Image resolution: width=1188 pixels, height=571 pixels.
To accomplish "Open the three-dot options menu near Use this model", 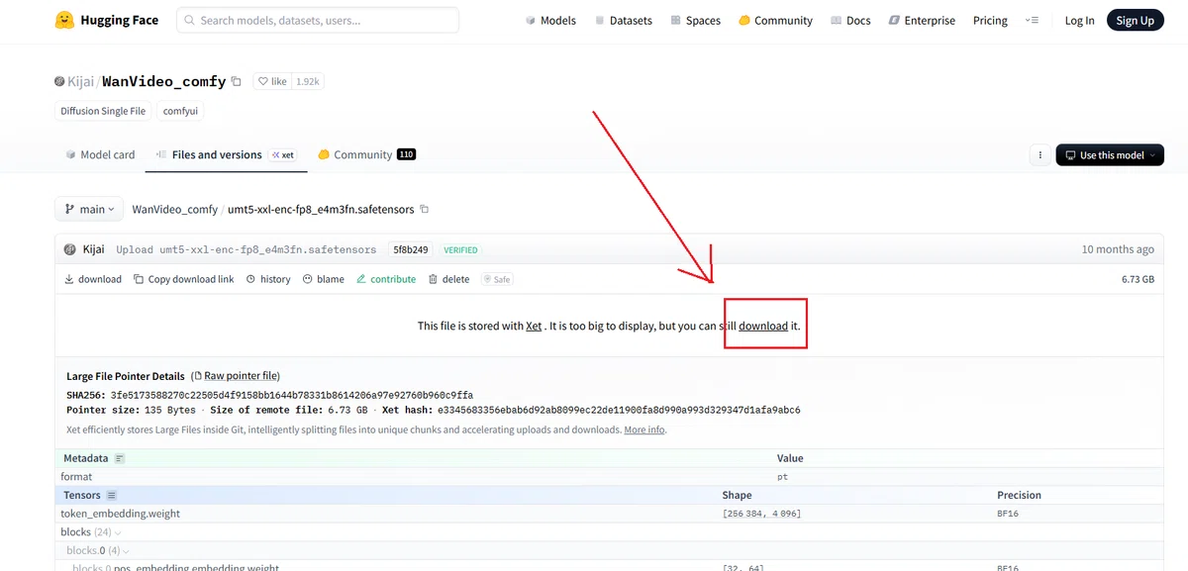I will tap(1039, 155).
